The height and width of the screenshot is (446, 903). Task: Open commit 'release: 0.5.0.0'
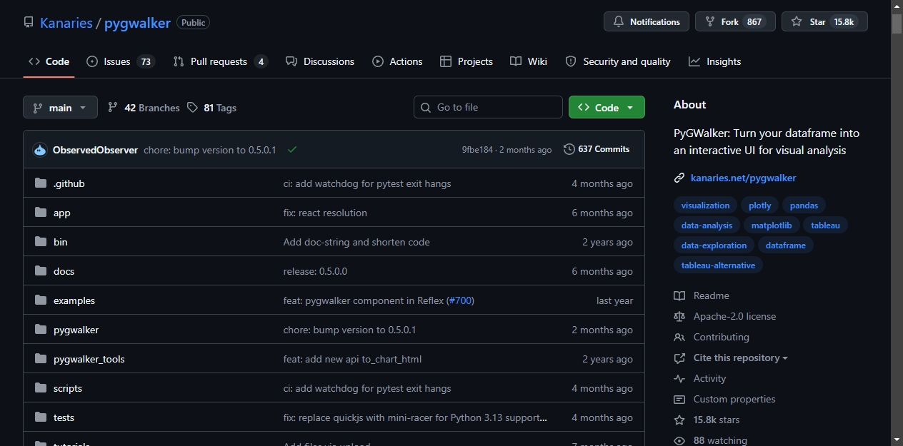(x=315, y=271)
